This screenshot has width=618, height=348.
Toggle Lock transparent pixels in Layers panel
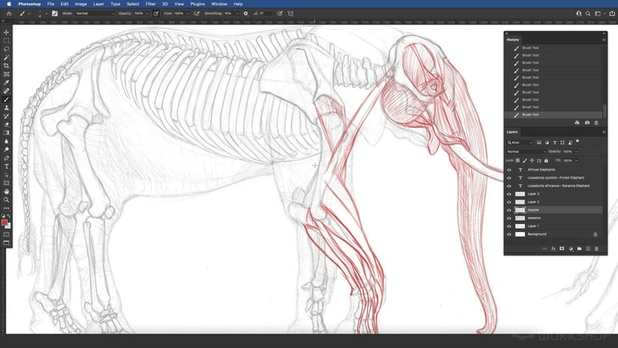point(518,160)
